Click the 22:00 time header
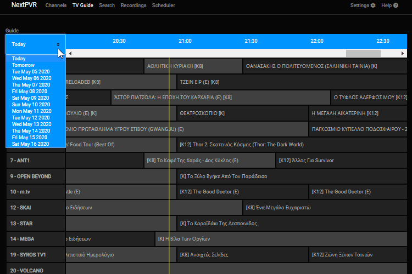Viewport: 412px width, 274px height. click(x=317, y=41)
